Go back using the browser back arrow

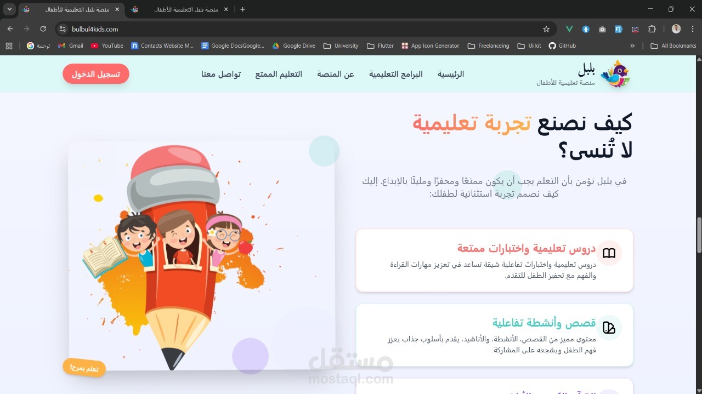pos(10,29)
